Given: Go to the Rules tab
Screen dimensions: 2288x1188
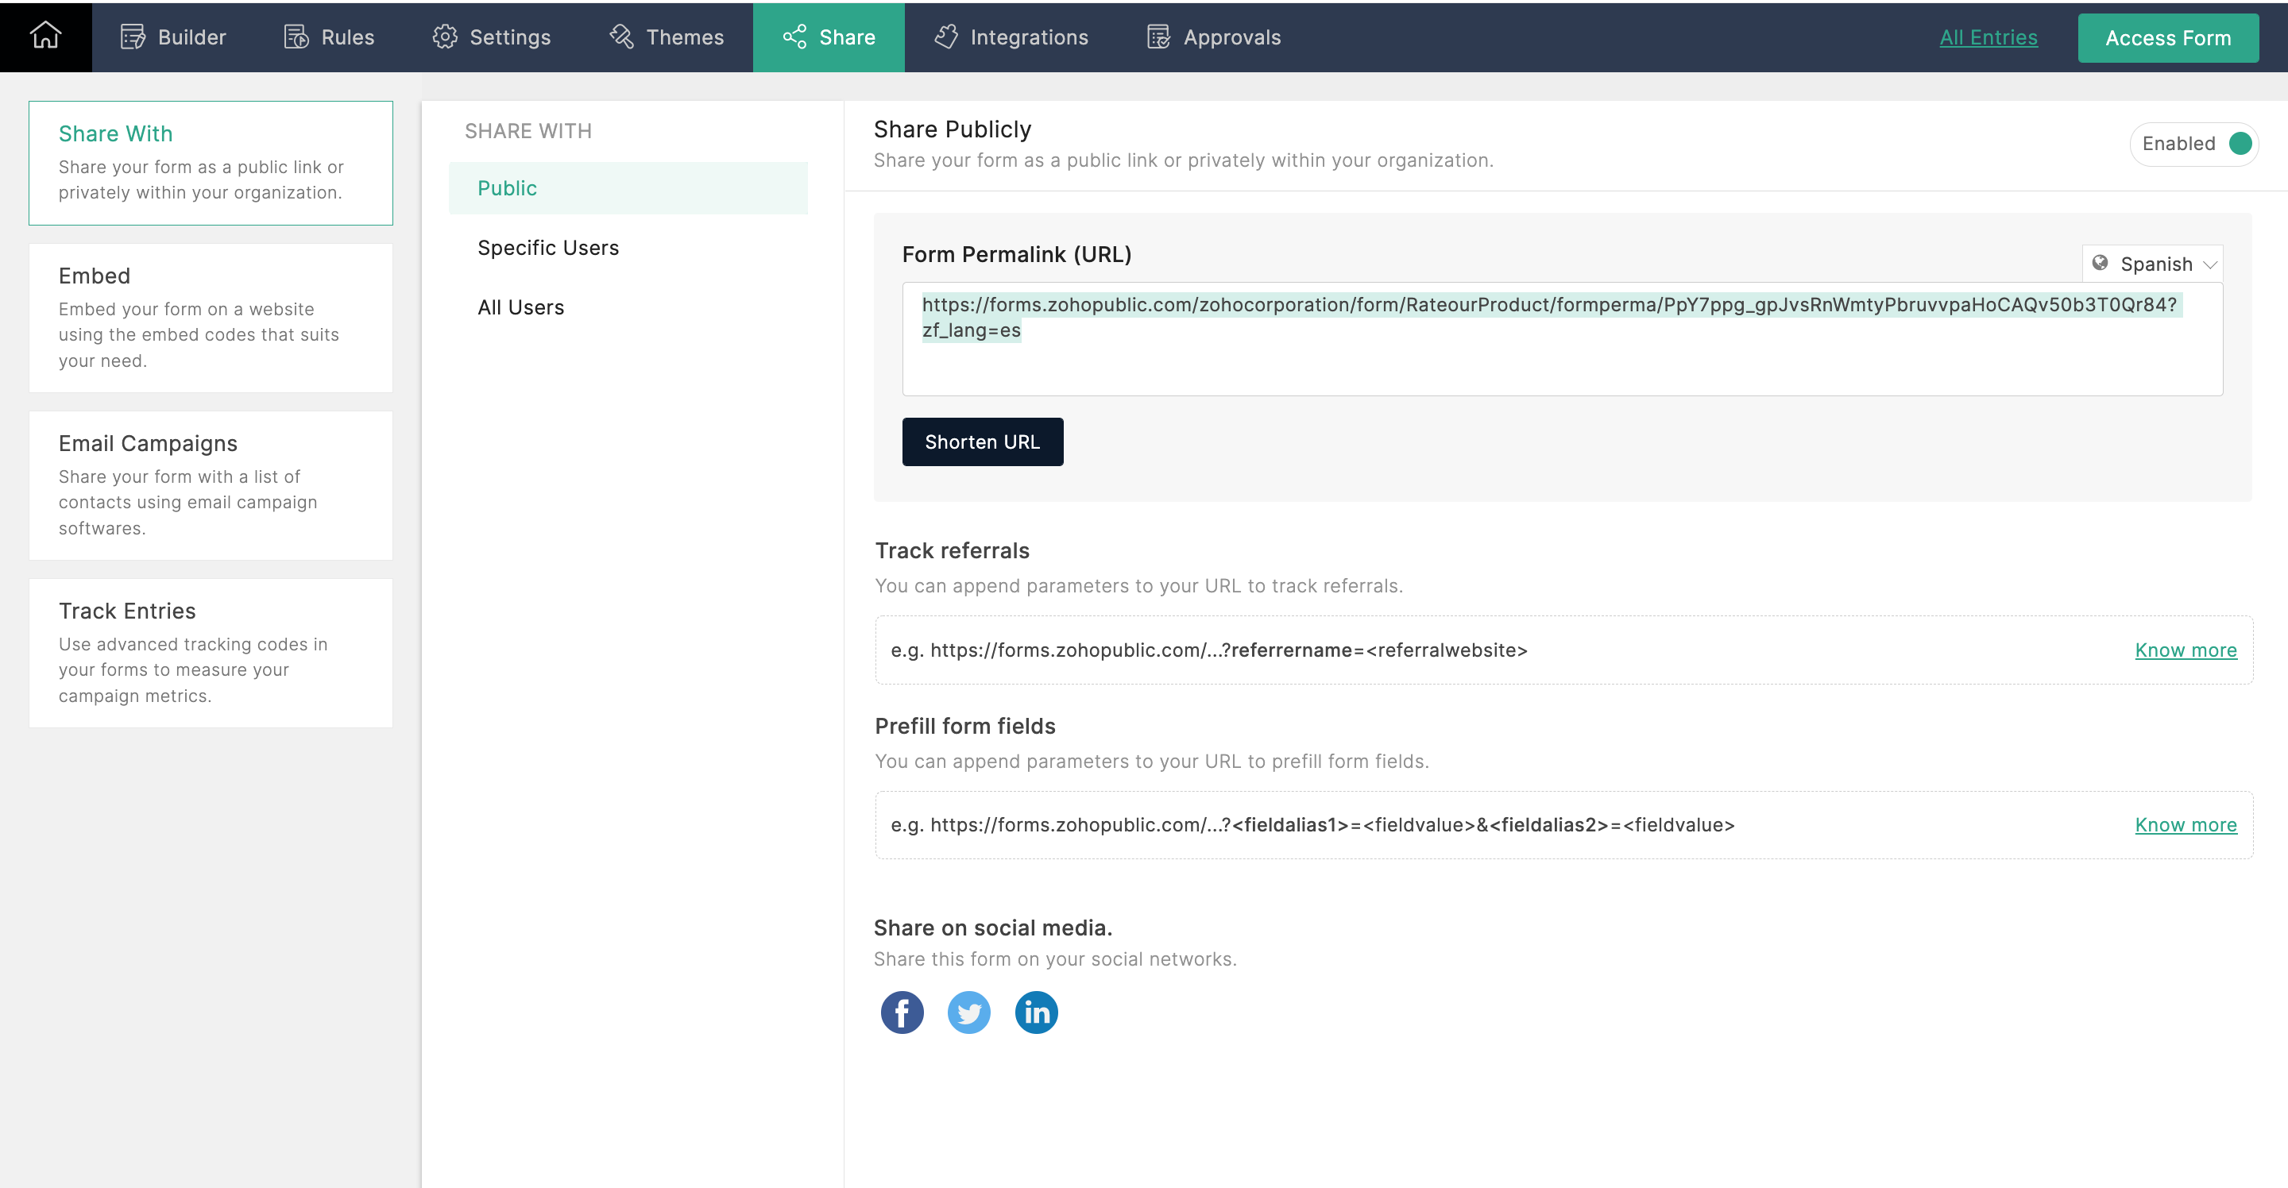Looking at the screenshot, I should (x=329, y=37).
